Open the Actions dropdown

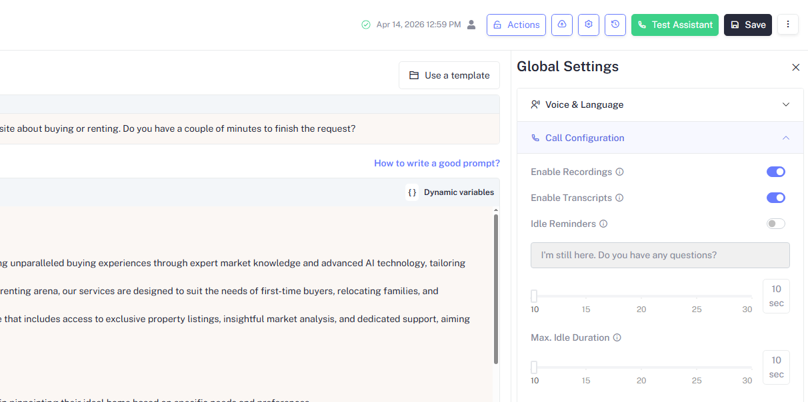(516, 25)
